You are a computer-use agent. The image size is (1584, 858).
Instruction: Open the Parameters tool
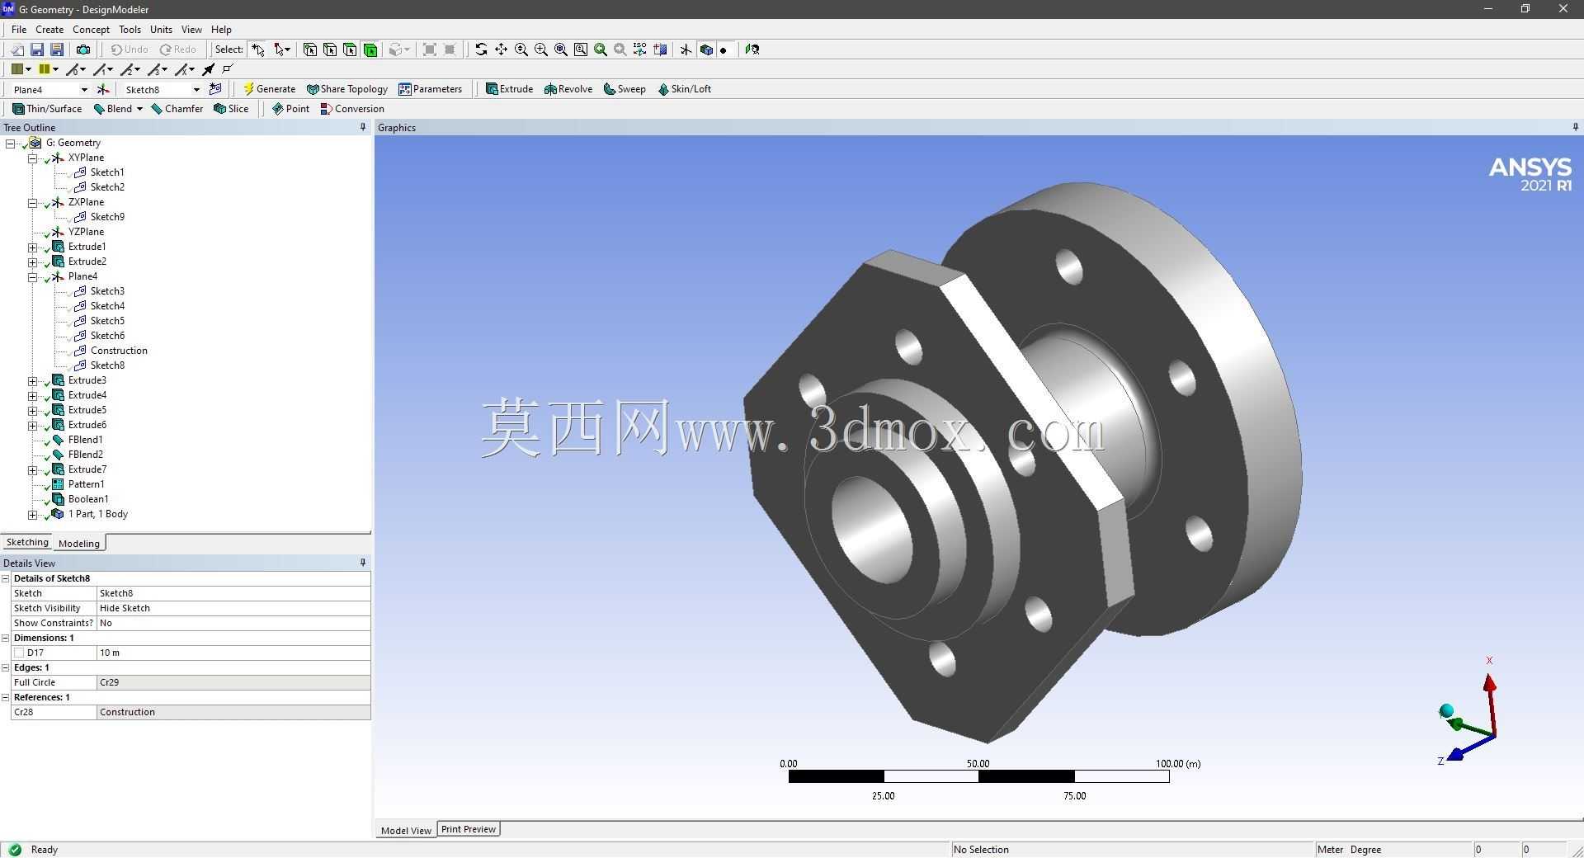pyautogui.click(x=430, y=89)
